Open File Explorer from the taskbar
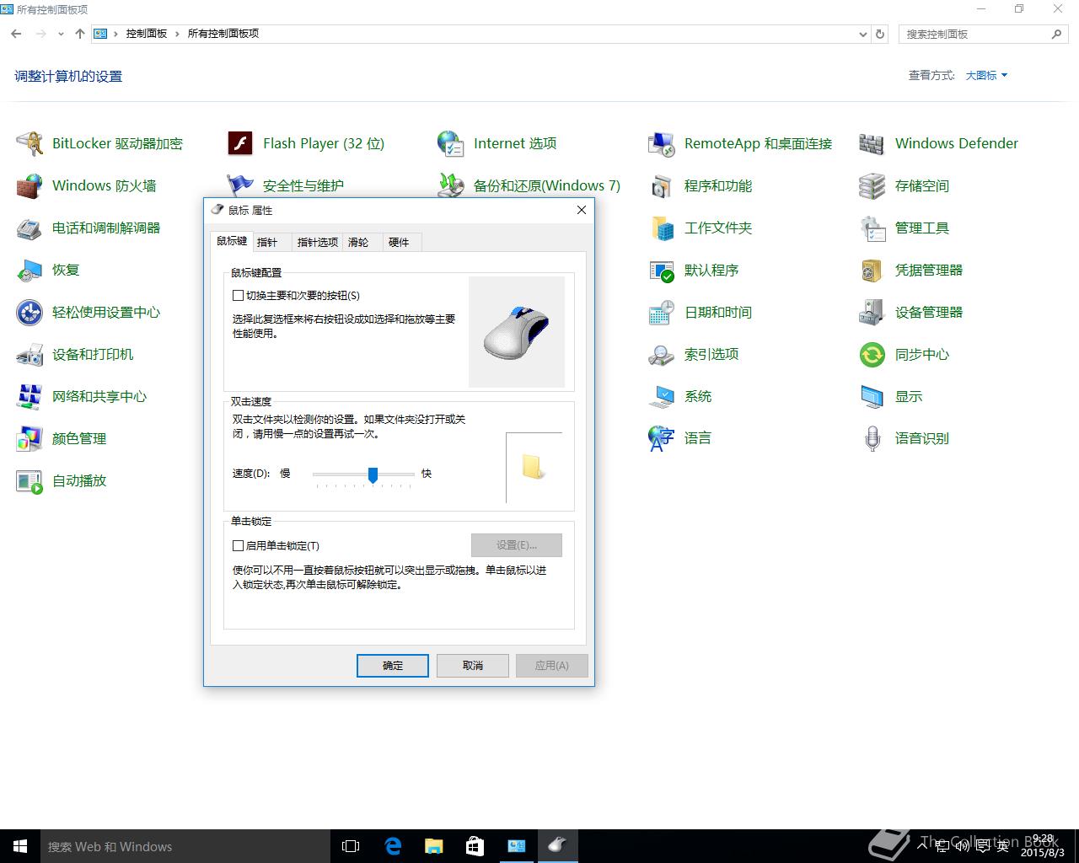The height and width of the screenshot is (863, 1079). [434, 846]
